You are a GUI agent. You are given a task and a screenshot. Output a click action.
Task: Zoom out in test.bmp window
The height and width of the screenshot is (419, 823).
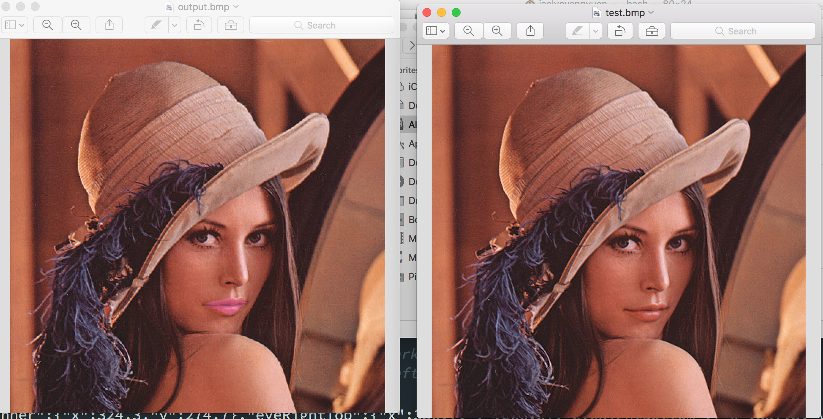tap(468, 31)
